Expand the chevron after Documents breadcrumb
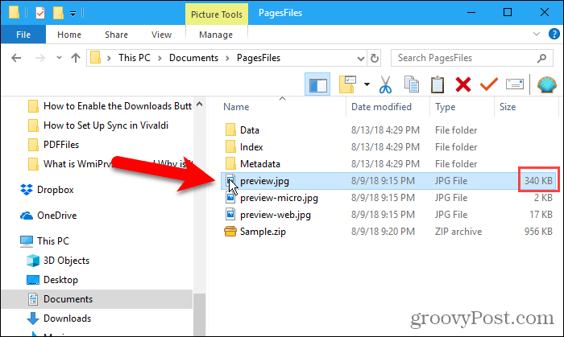 point(227,58)
